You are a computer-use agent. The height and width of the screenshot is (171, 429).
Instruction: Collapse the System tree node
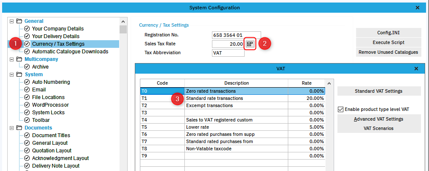pos(11,74)
